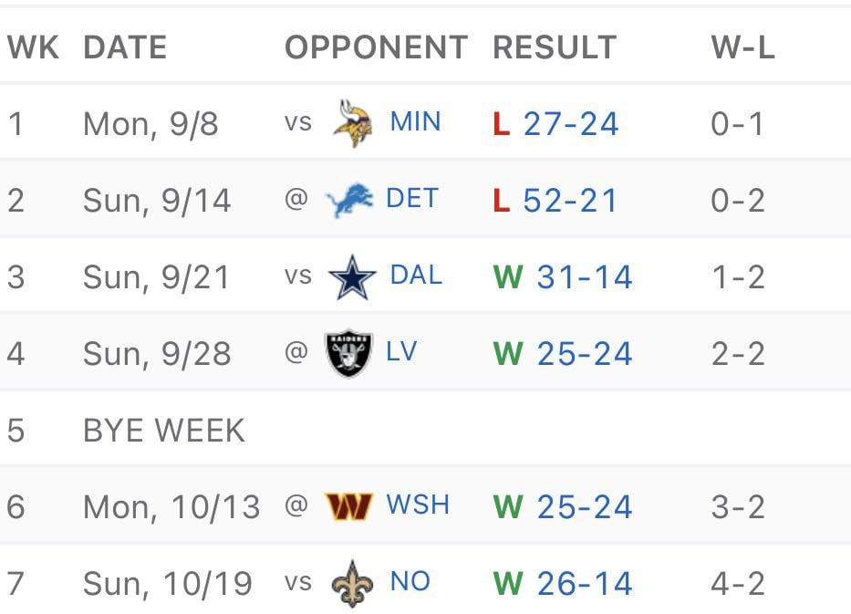Click the New Orleans Saints logo

352,582
